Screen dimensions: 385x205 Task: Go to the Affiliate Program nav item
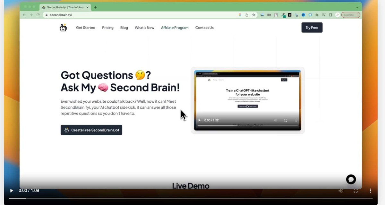click(175, 28)
